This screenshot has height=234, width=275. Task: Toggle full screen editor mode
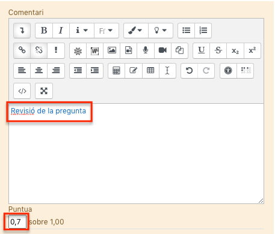44,91
